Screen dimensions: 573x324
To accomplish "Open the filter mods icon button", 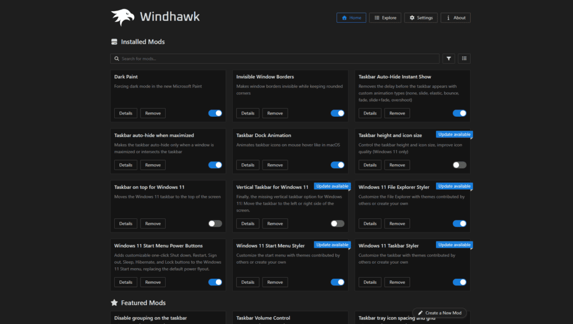I will tap(449, 59).
